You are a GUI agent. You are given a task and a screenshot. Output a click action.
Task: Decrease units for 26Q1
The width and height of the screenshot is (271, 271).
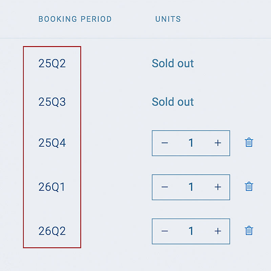[x=165, y=187]
